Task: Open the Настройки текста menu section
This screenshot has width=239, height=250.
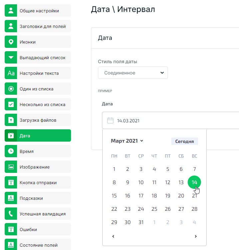Action: pos(39,73)
